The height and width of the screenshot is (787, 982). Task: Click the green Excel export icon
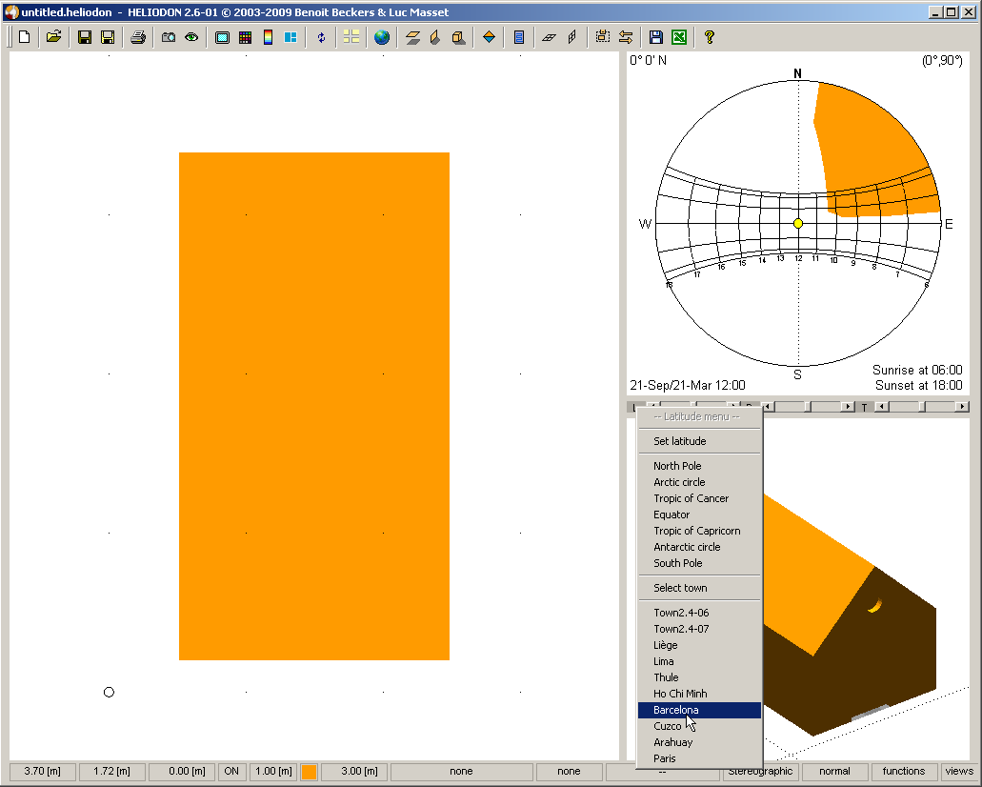click(679, 37)
